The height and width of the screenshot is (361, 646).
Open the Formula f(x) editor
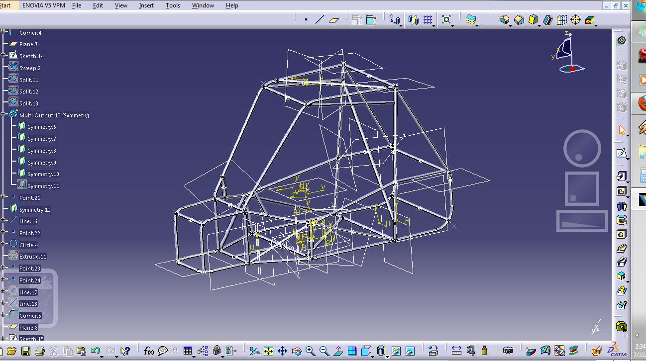[148, 351]
